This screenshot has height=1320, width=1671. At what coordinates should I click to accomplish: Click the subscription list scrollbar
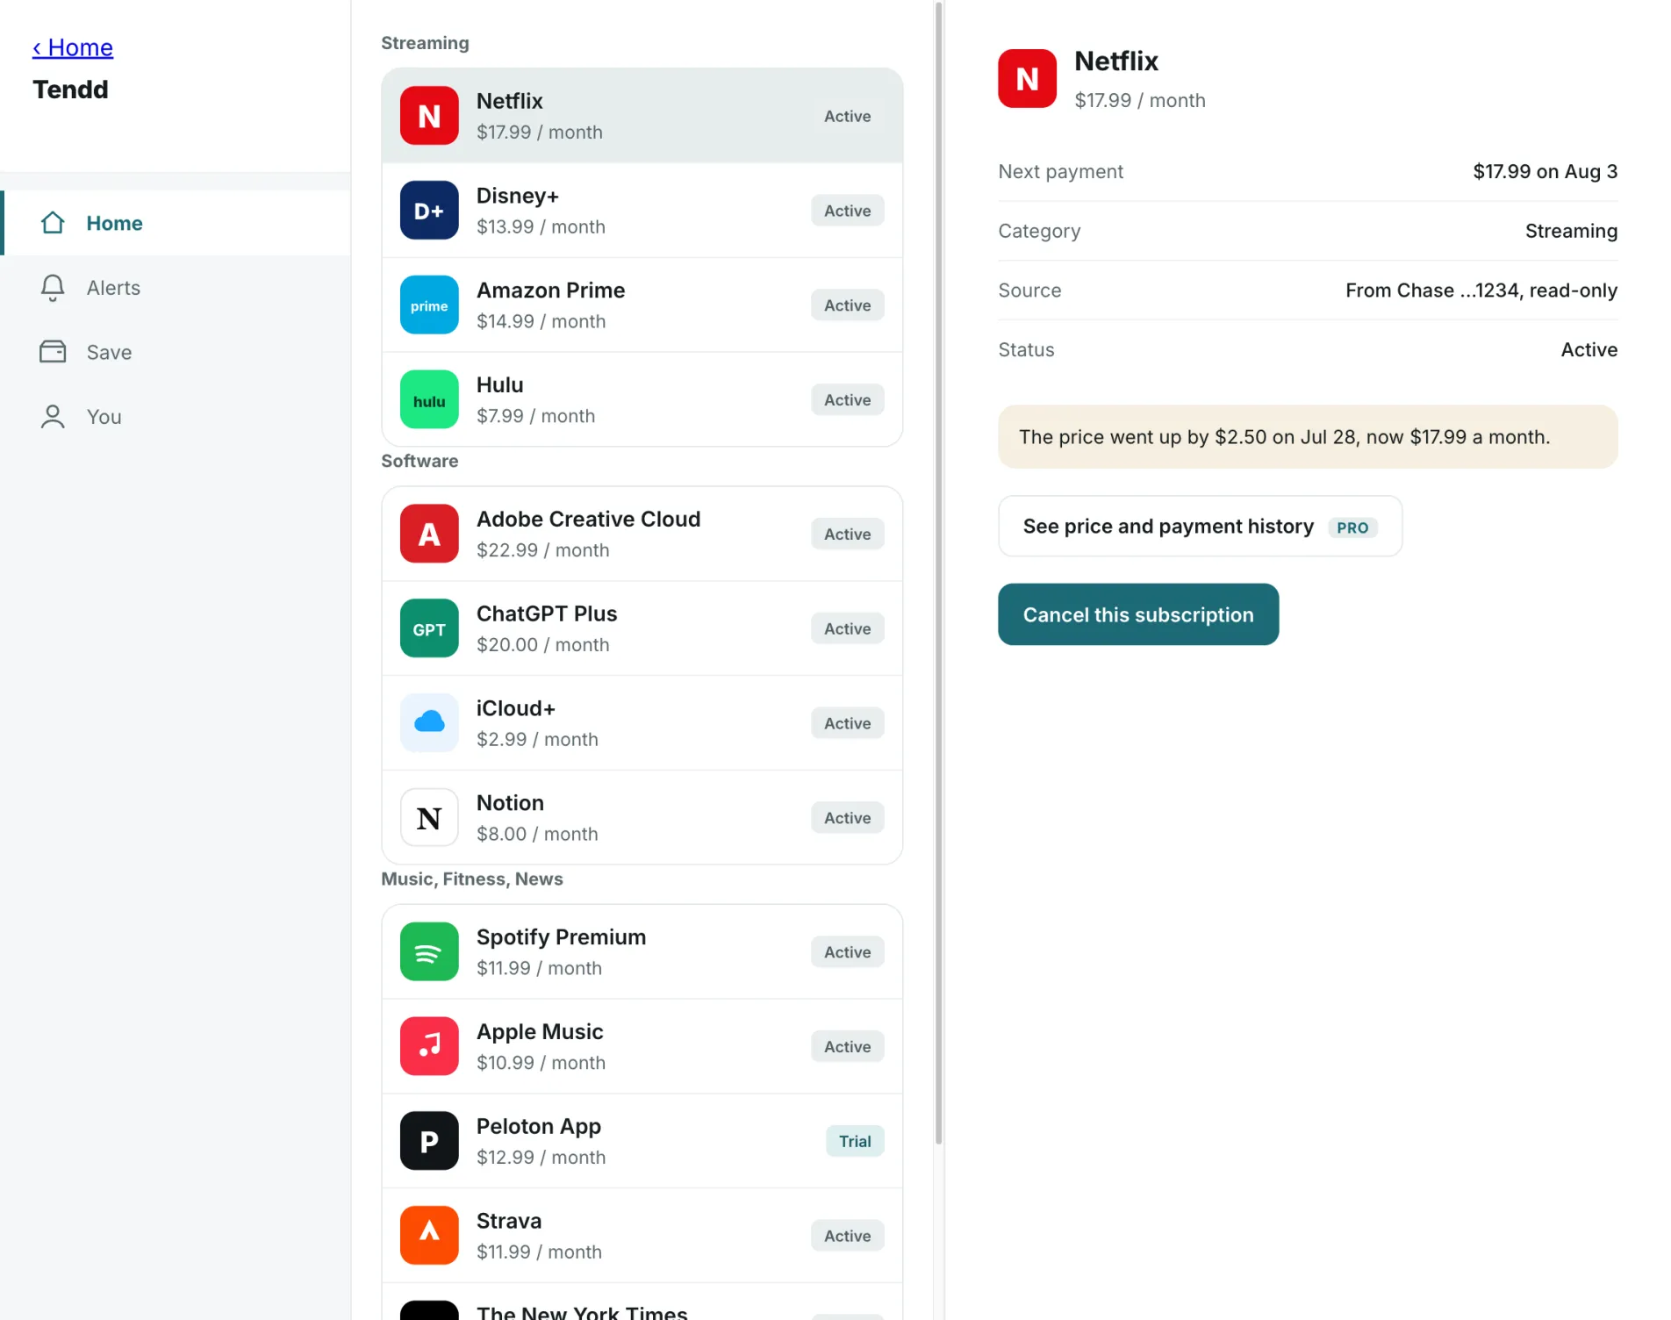tap(938, 573)
